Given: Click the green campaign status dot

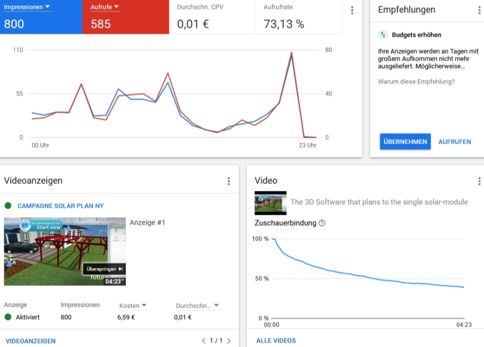Looking at the screenshot, I should tap(8, 206).
